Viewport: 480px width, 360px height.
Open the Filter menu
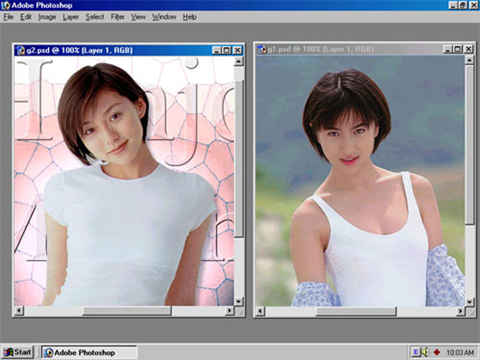[118, 17]
